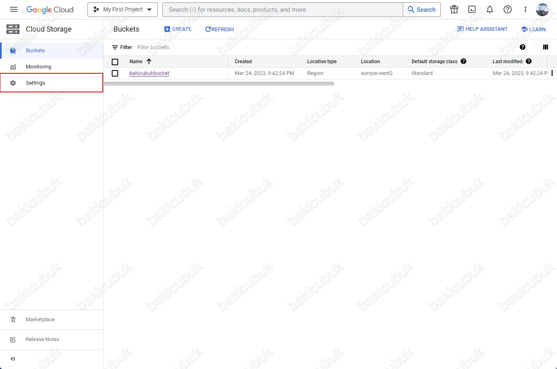Open the column display options icon

pos(546,47)
